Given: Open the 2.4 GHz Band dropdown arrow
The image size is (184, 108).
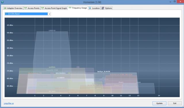Looking at the screenshot, I should (x=49, y=14).
